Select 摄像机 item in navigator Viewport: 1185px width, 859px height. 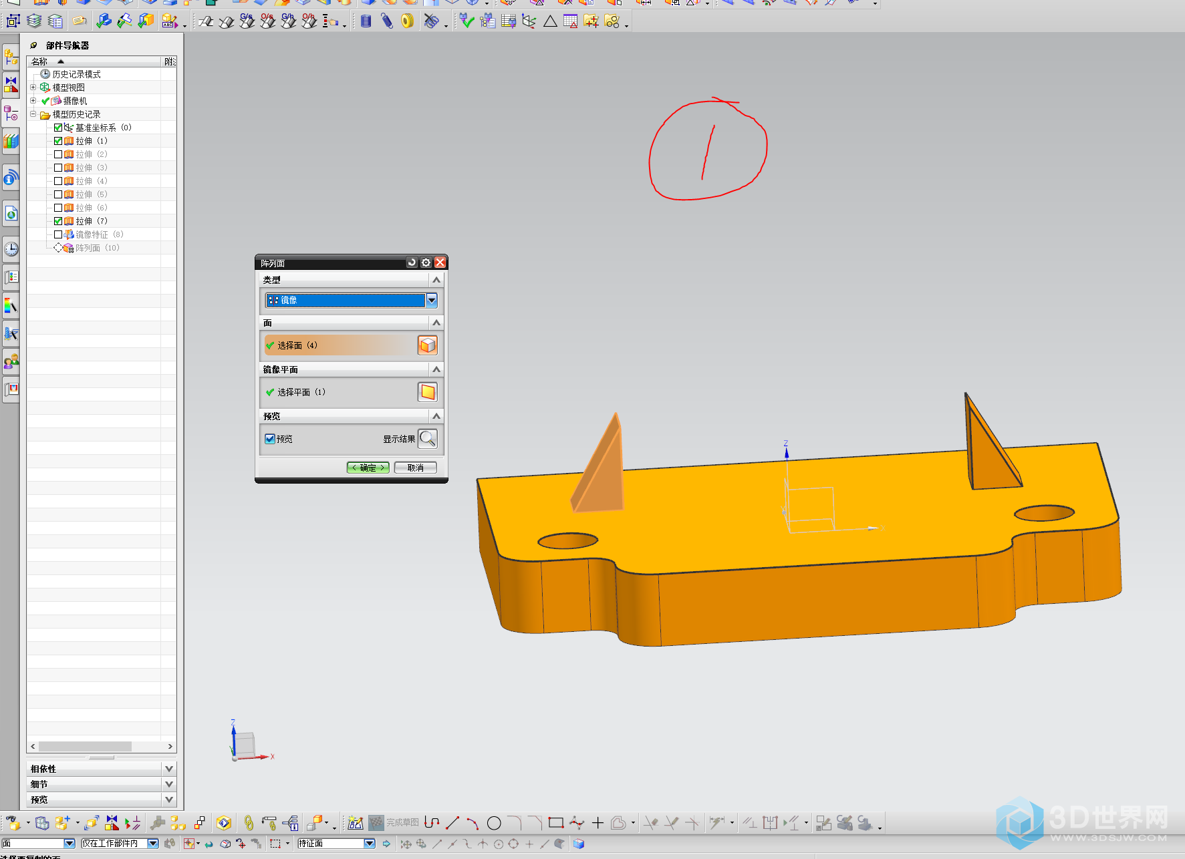[75, 101]
